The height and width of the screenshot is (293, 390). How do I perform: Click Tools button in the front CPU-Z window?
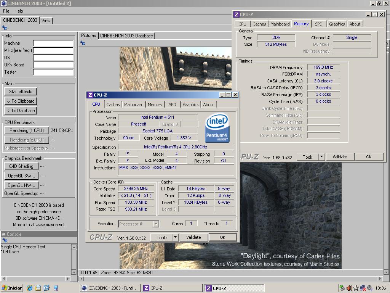tap(161, 237)
